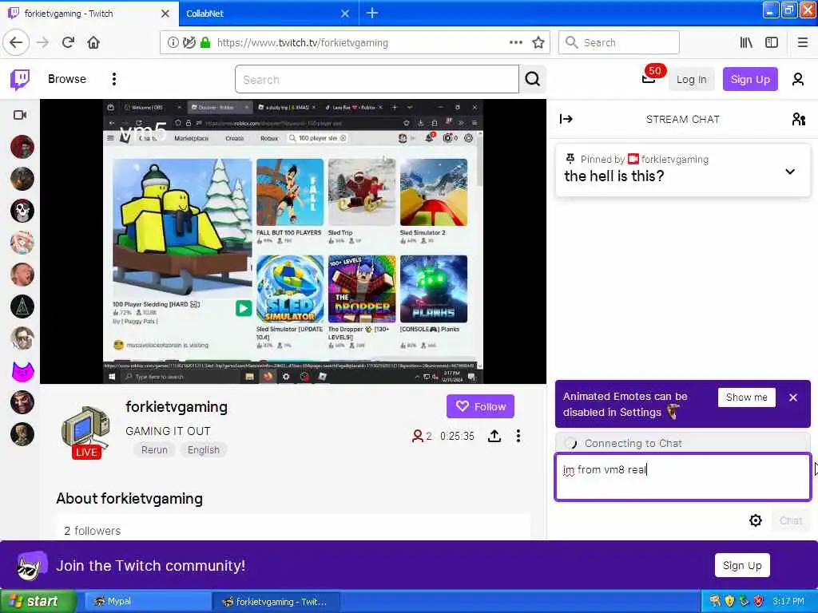Dismiss the Animated Emotes notice
The image size is (818, 613).
pyautogui.click(x=793, y=397)
